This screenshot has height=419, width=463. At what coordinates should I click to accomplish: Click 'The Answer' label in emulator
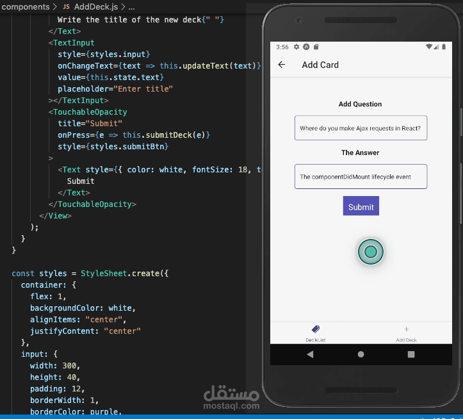pos(361,152)
